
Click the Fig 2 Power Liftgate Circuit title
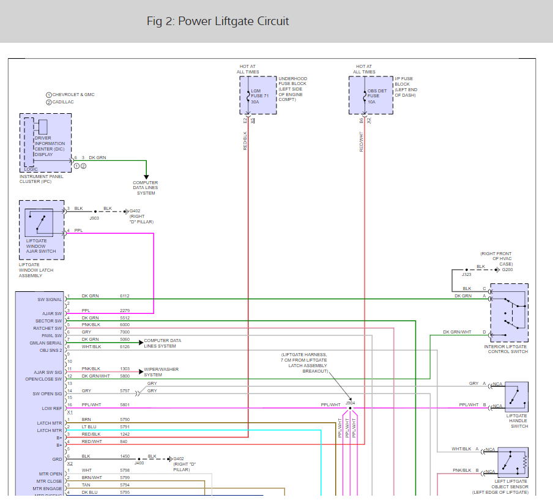tap(218, 21)
